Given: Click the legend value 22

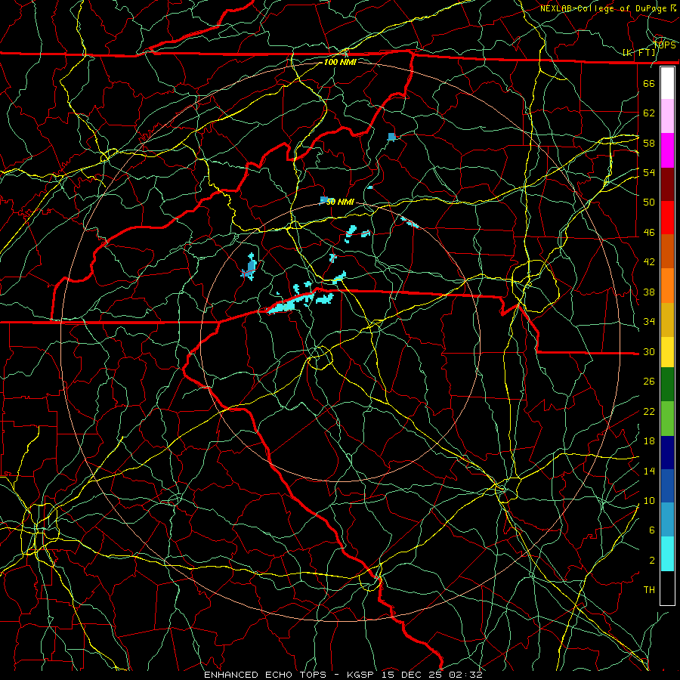Looking at the screenshot, I should [649, 412].
